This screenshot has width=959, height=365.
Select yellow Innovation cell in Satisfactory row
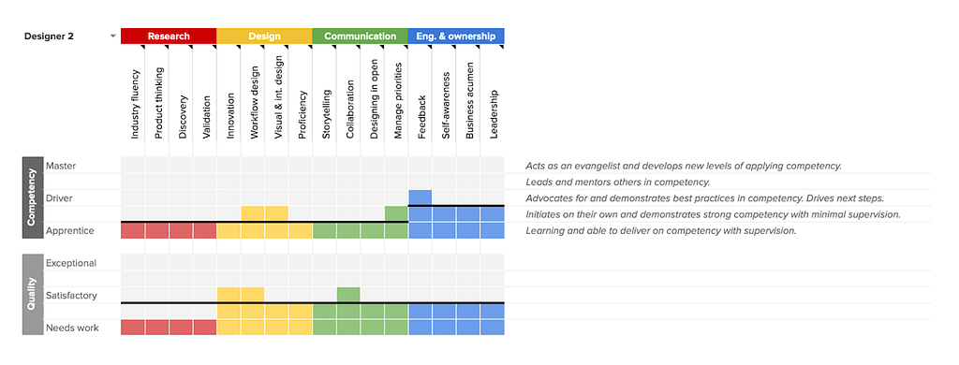coord(229,295)
